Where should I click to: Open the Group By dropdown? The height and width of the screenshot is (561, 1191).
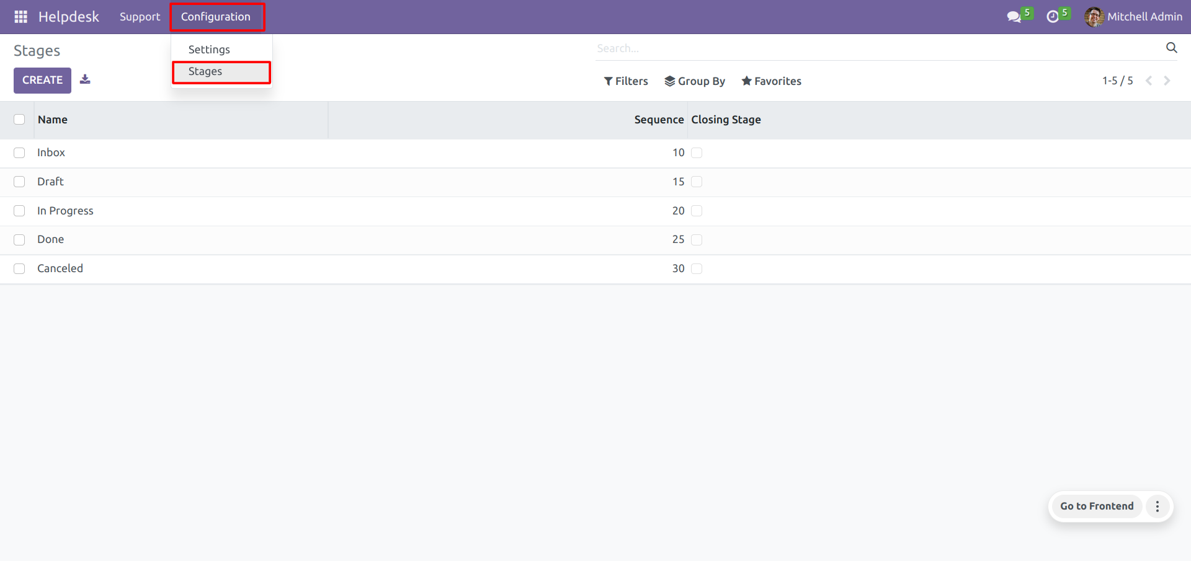click(695, 81)
